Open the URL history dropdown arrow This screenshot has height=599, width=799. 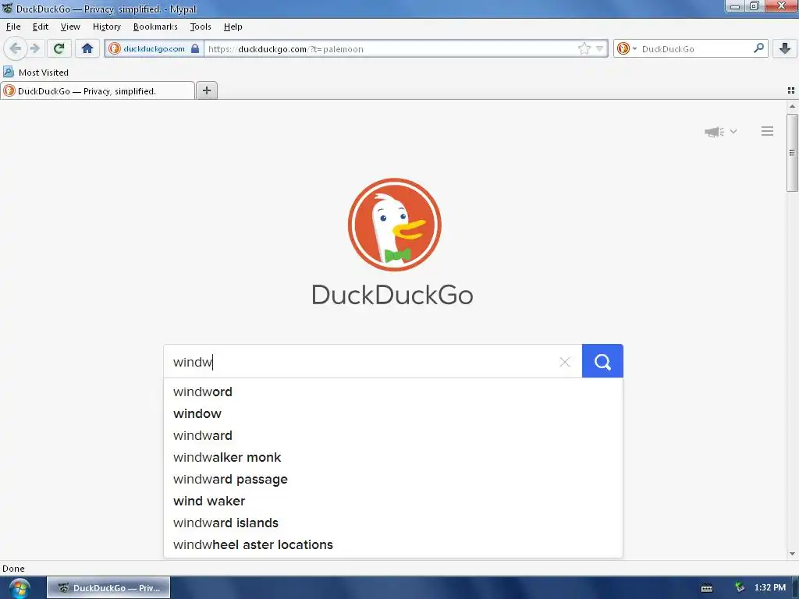tap(600, 49)
